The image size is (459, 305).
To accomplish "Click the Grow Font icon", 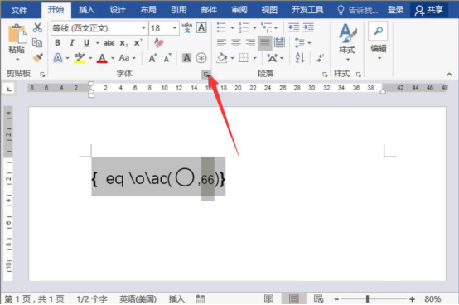I will pyautogui.click(x=152, y=58).
